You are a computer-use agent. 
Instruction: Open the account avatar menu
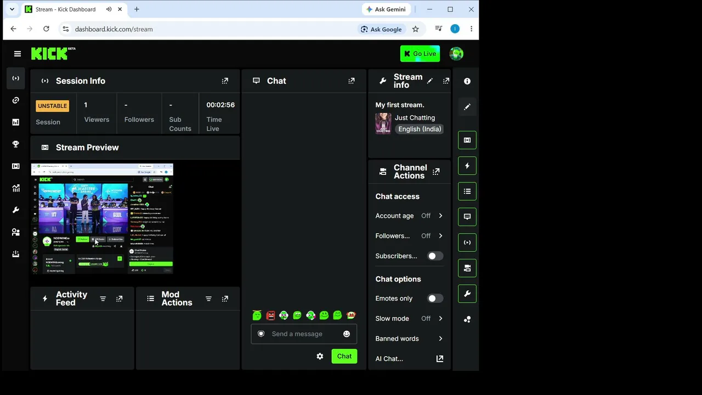pyautogui.click(x=456, y=54)
